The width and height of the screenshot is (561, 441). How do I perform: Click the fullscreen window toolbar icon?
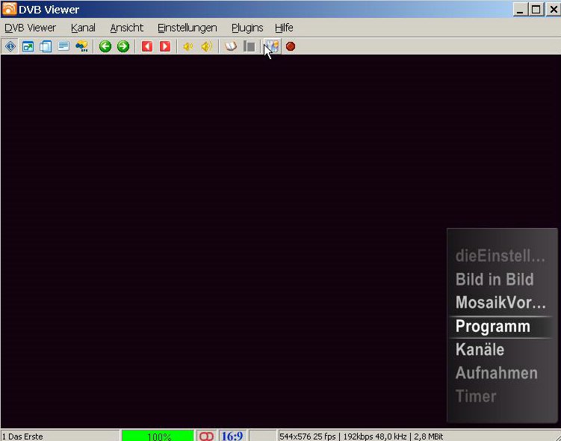[x=28, y=46]
